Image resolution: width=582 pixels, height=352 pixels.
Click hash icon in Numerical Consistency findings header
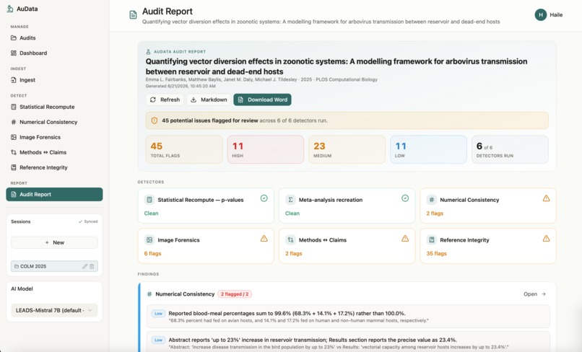pos(149,294)
